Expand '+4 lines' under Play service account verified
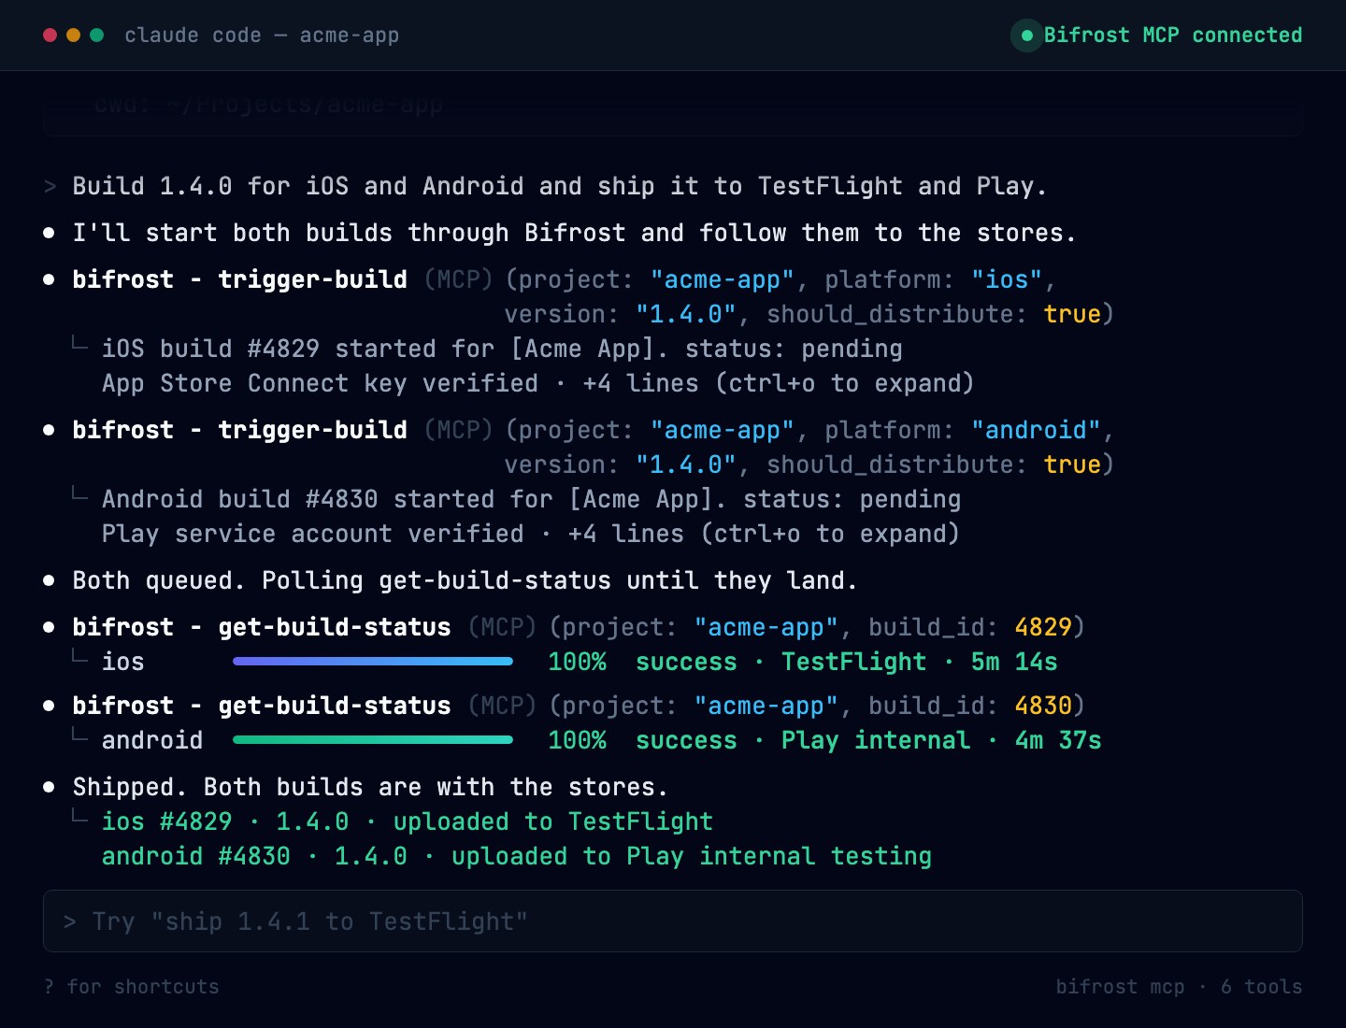Viewport: 1346px width, 1028px height. (764, 534)
